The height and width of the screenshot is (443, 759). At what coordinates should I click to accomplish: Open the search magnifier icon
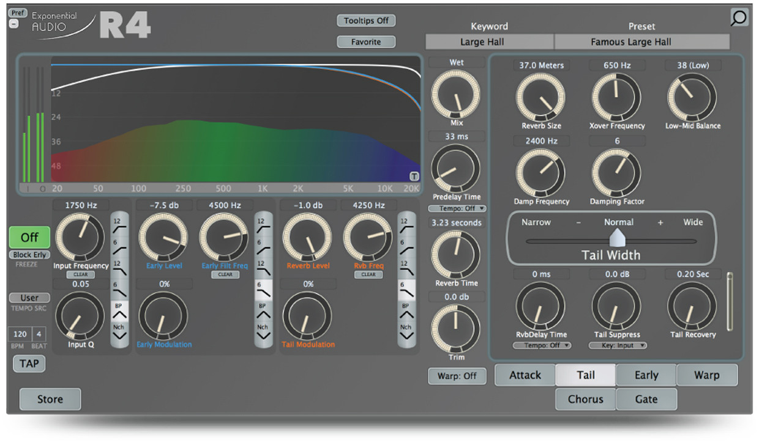click(739, 17)
